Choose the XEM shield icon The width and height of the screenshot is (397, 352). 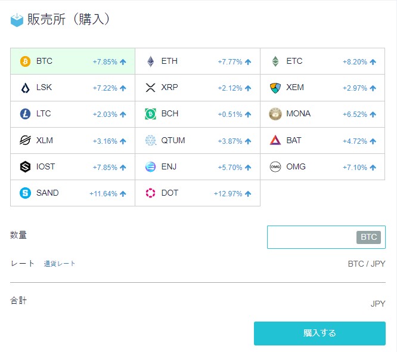tap(275, 88)
